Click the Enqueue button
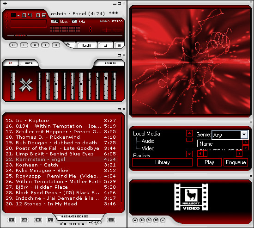Screen dimensions: 254x228 coord(236,162)
